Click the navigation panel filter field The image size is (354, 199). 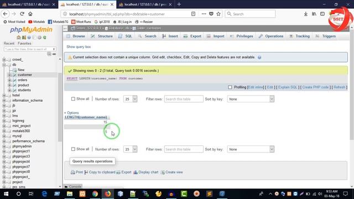28,49
